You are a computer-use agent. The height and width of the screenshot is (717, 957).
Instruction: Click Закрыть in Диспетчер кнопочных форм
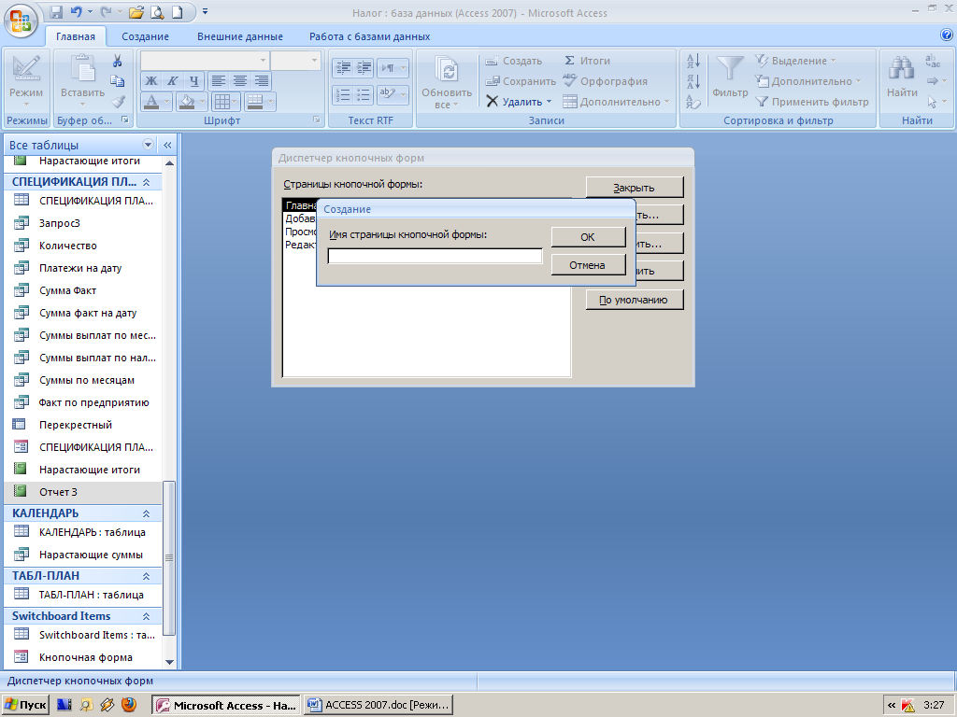635,188
